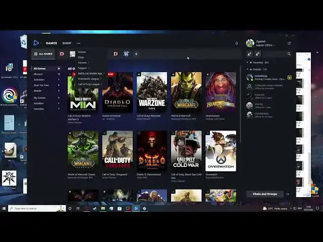Click the Windows taskbar search box

pyautogui.click(x=37, y=208)
